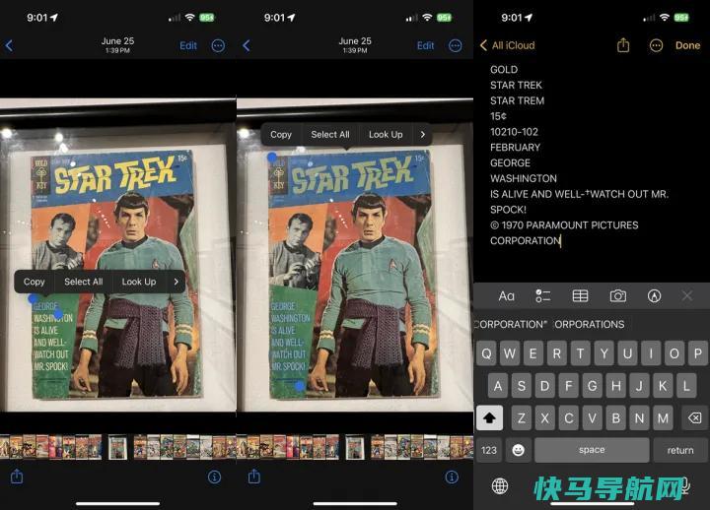The height and width of the screenshot is (510, 710).
Task: Tap the W key
Action: (510, 353)
